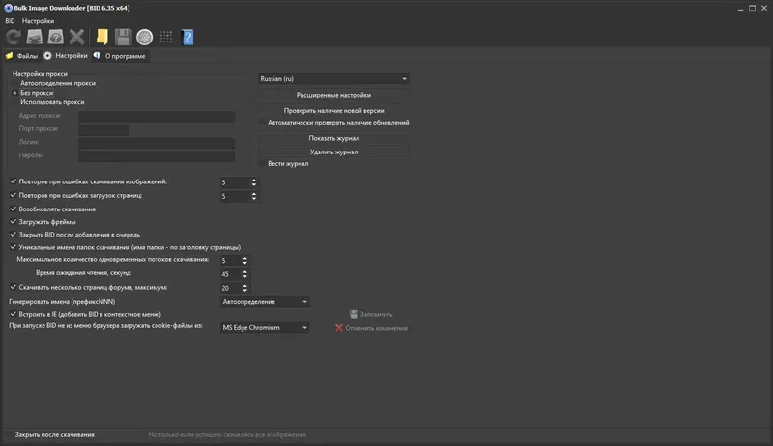773x446 pixels.
Task: Click the dotted grid toolbar icon
Action: (x=166, y=38)
